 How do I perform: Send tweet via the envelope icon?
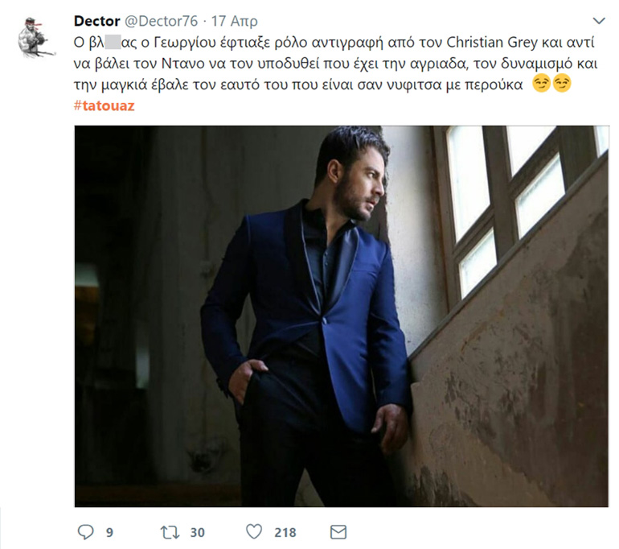tap(338, 532)
